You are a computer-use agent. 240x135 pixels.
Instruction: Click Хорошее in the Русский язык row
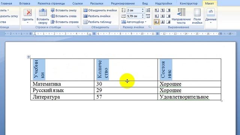[170, 90]
